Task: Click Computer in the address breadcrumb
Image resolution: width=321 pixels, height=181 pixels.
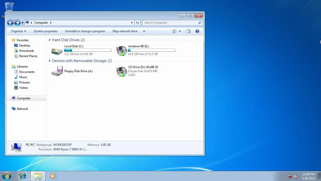Action: pyautogui.click(x=41, y=23)
